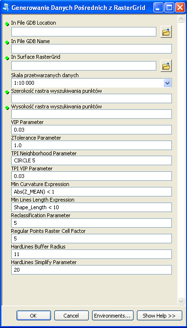Click the scrollbar up arrow

click(x=180, y=18)
